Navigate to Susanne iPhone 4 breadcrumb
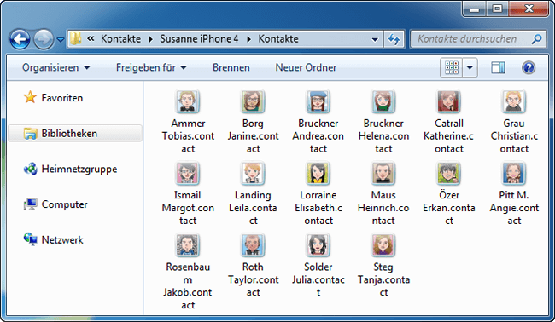 tap(199, 39)
